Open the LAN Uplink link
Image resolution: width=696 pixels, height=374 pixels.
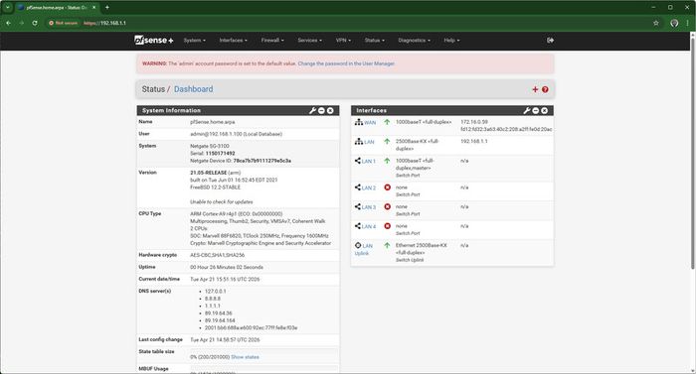364,249
